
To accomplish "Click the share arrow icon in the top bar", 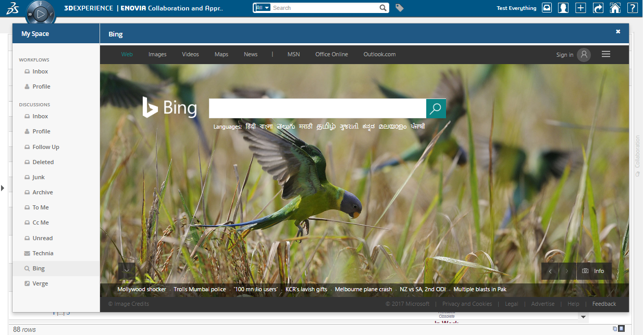I will coord(598,7).
